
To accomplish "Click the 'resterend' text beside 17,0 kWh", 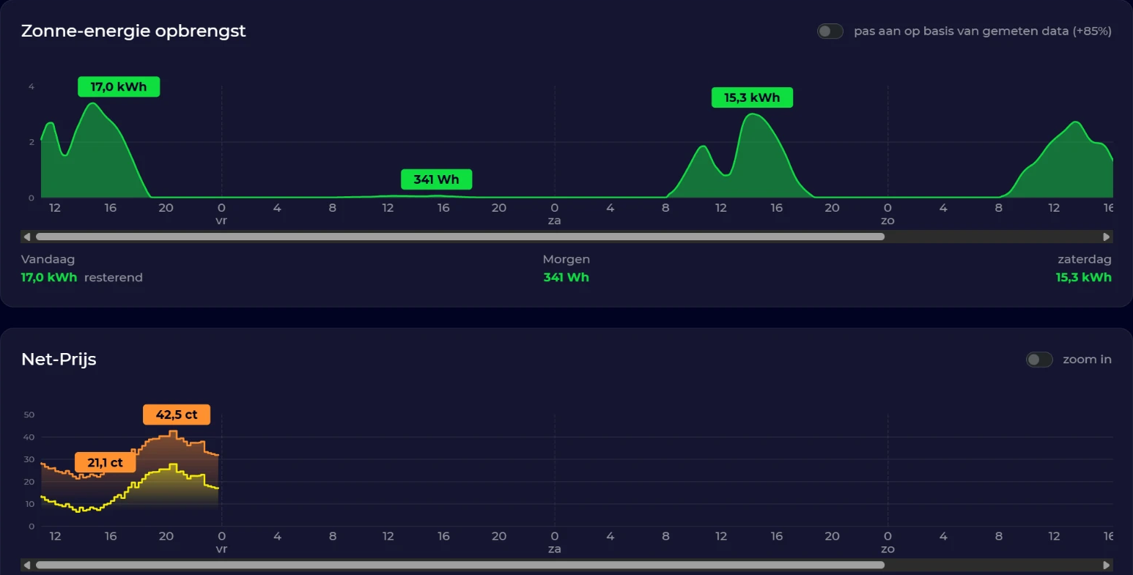I will point(114,278).
